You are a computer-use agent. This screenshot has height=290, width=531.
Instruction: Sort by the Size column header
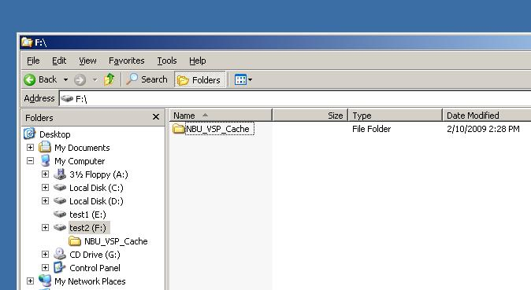point(310,116)
